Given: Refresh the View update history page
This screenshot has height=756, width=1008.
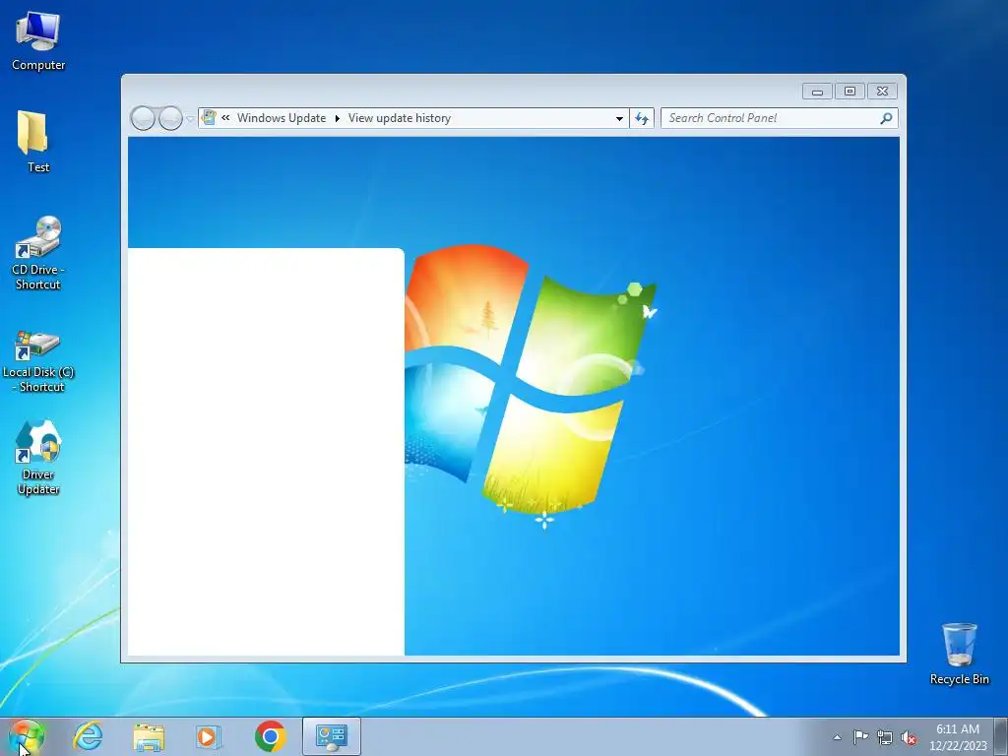Looking at the screenshot, I should point(642,118).
